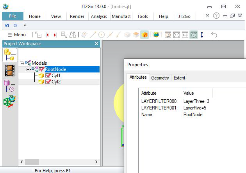Open the Help ribbon tab
246x173 pixels.
point(164,16)
